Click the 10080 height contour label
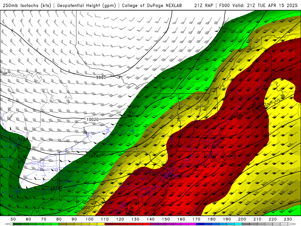Screen dimensions: 301x226 click(94, 156)
